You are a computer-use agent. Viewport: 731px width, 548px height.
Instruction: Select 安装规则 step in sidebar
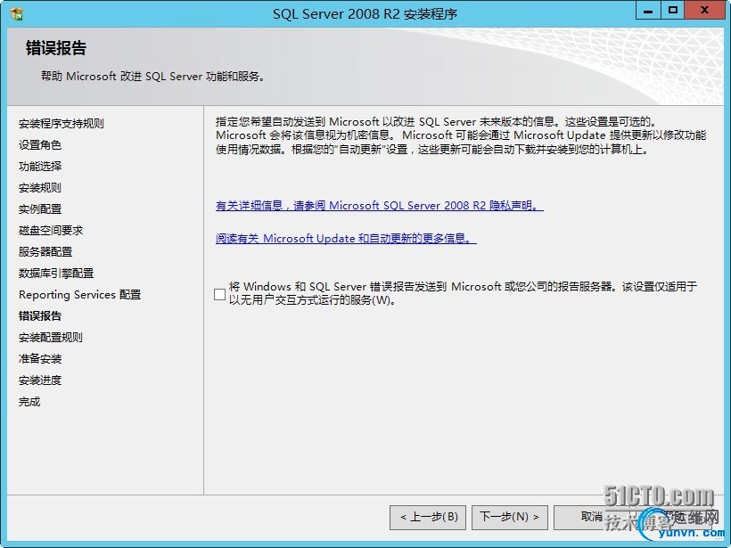click(39, 188)
